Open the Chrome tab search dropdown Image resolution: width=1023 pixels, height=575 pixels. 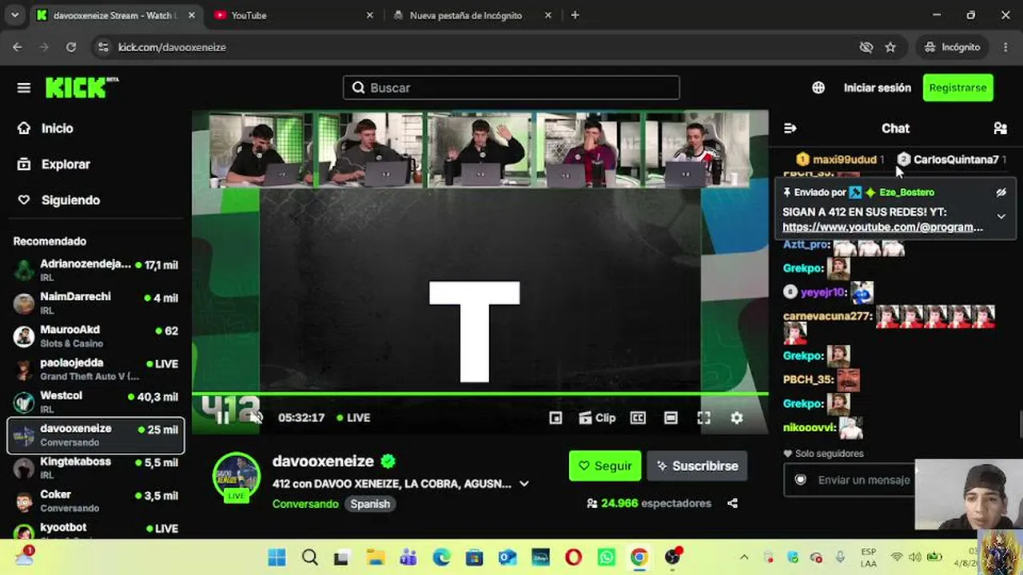coord(14,15)
